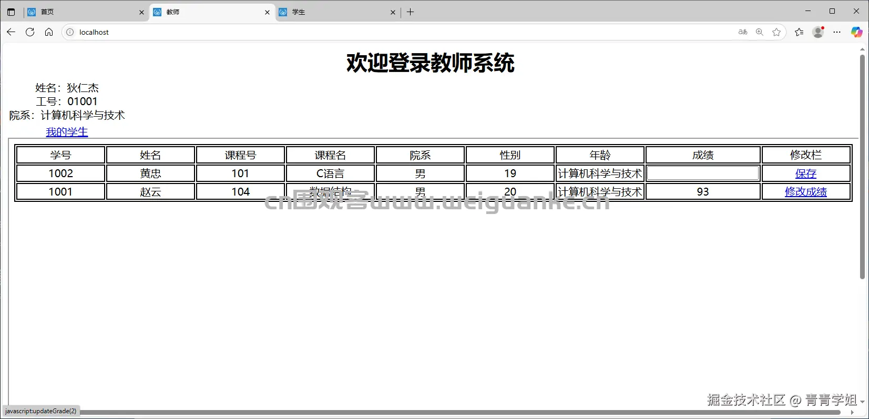Click the C语言 course name cell
Image resolution: width=869 pixels, height=419 pixels.
(x=330, y=173)
